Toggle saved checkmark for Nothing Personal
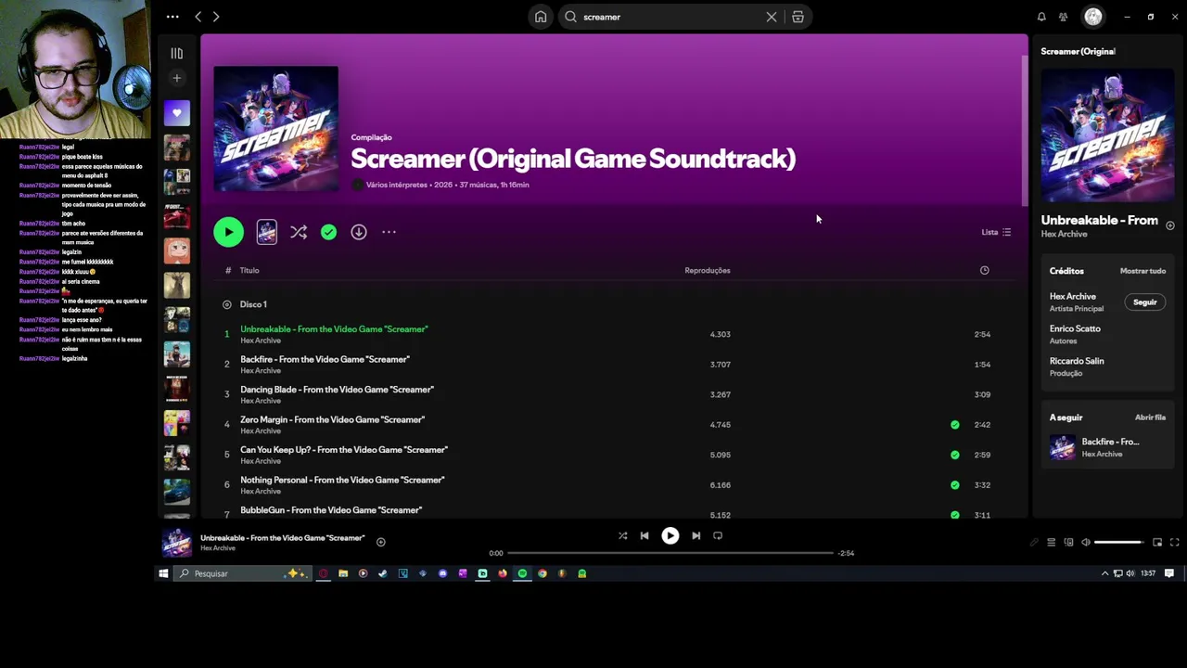The width and height of the screenshot is (1187, 668). click(955, 484)
